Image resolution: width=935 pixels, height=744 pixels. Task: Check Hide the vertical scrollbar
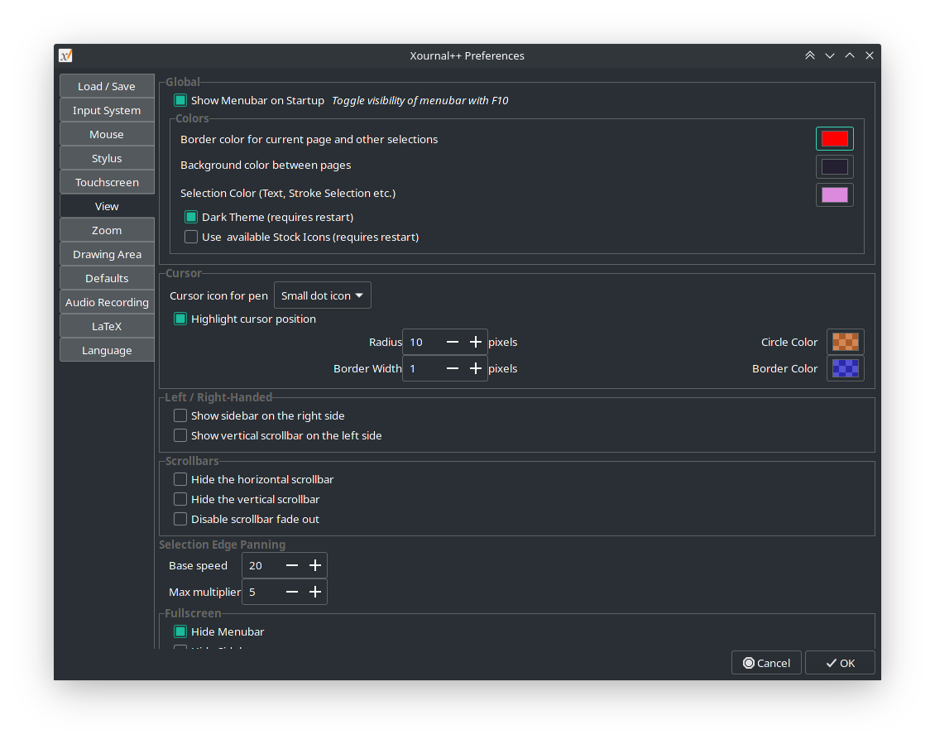180,499
